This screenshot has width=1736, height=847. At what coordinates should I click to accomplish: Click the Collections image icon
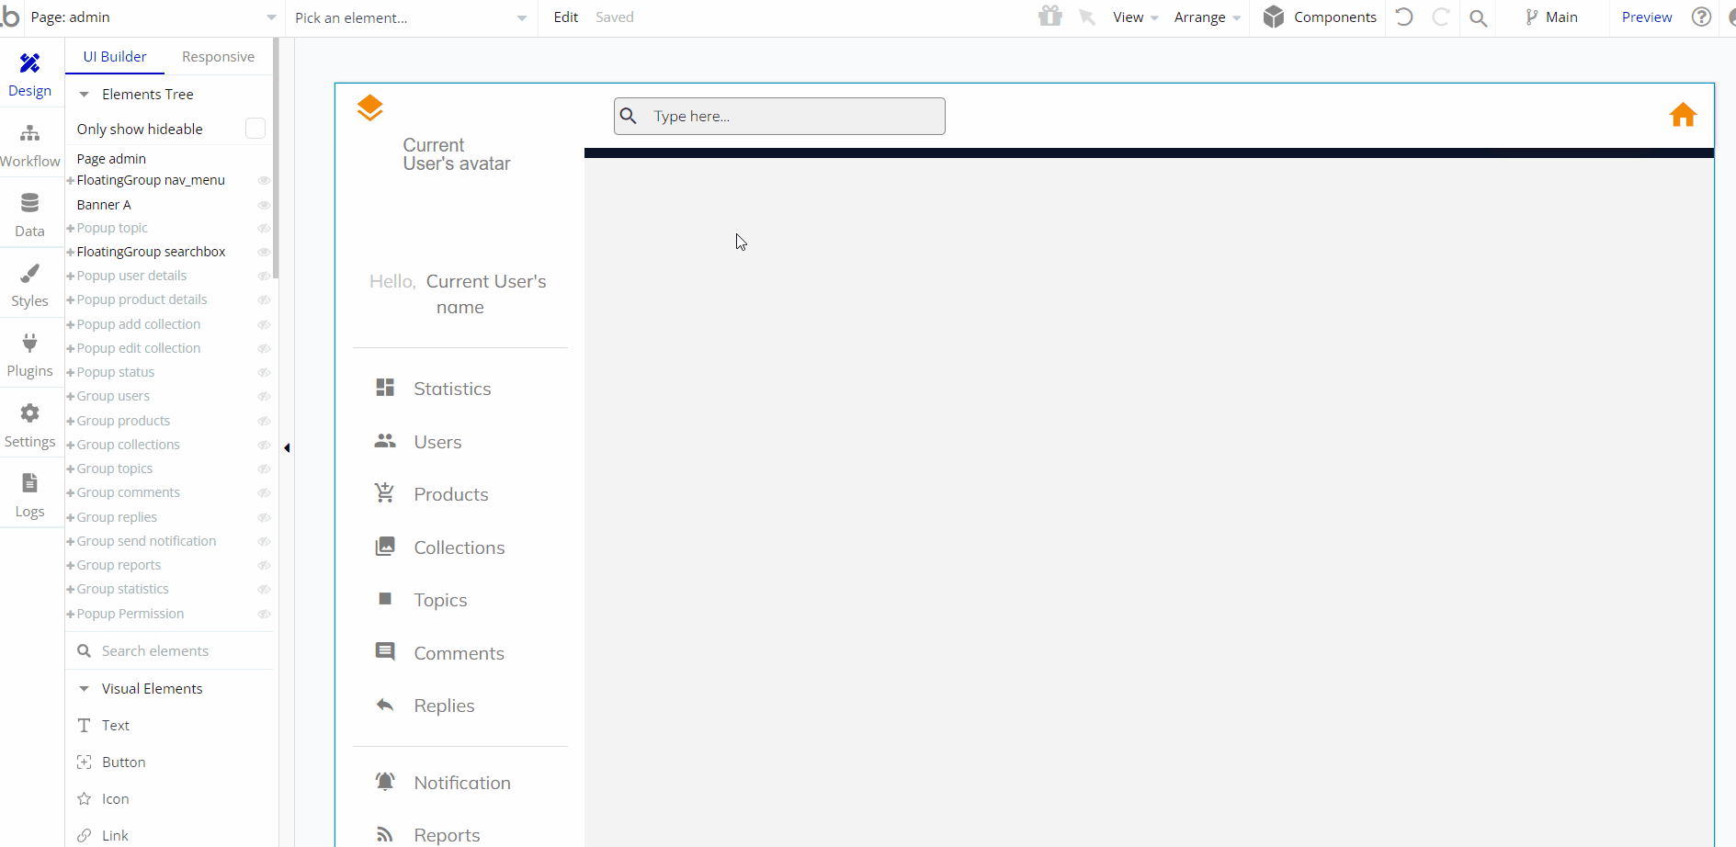click(385, 547)
